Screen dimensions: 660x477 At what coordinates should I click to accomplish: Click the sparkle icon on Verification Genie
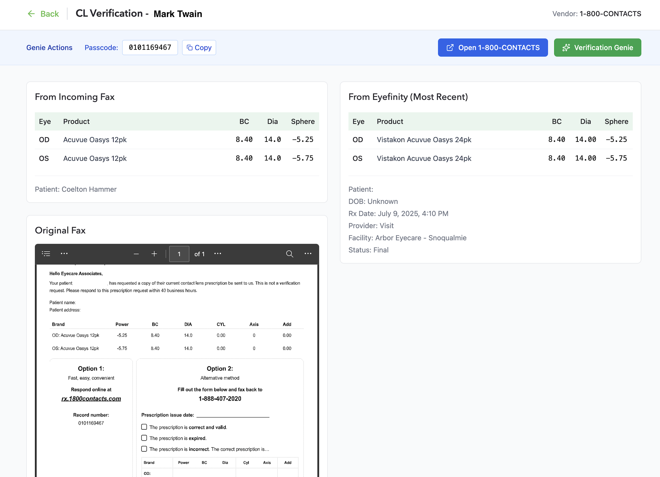[566, 48]
